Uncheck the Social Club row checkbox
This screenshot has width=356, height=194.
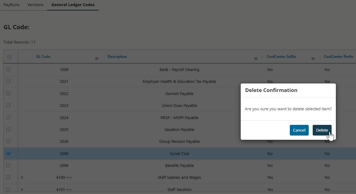pyautogui.click(x=9, y=153)
